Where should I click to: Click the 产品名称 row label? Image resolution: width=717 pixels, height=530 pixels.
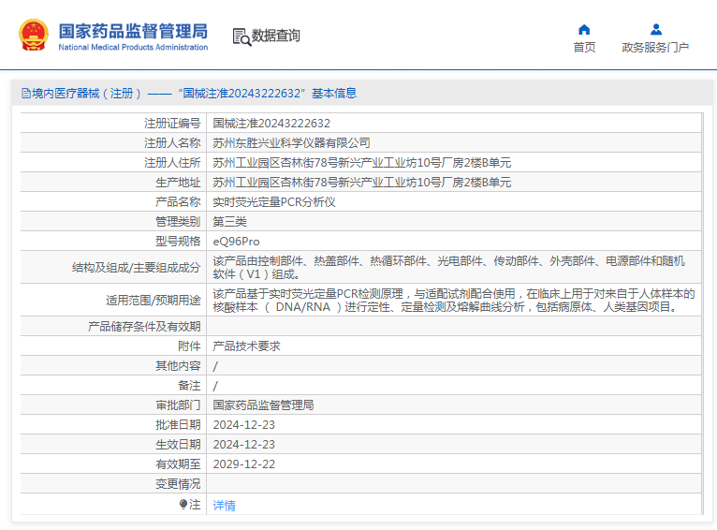pos(178,201)
